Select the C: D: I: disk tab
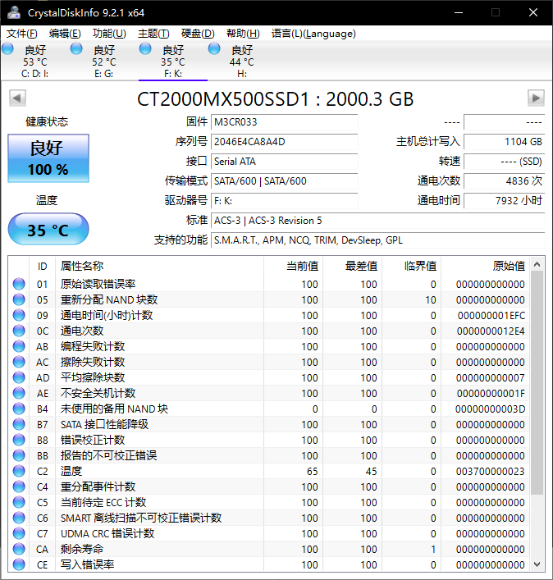This screenshot has height=580, width=553. tap(34, 61)
